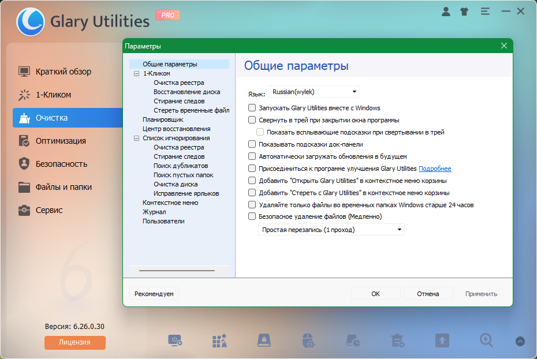
Task: Open the update arrow dock icon
Action: click(x=442, y=341)
